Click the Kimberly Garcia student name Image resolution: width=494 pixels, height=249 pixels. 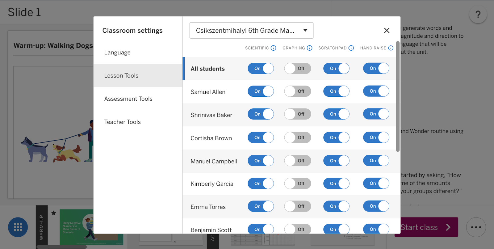click(212, 184)
